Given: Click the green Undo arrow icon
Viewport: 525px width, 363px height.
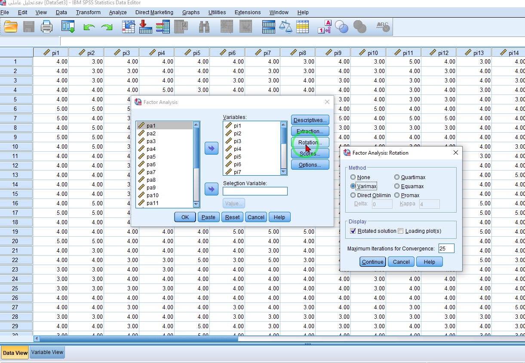Looking at the screenshot, I should [x=89, y=27].
